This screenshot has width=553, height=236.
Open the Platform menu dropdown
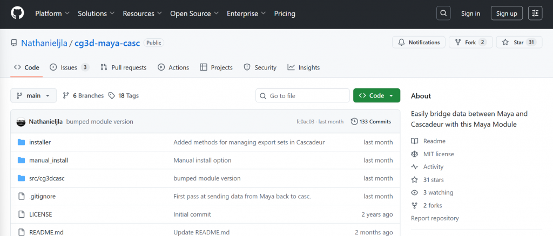tap(52, 13)
